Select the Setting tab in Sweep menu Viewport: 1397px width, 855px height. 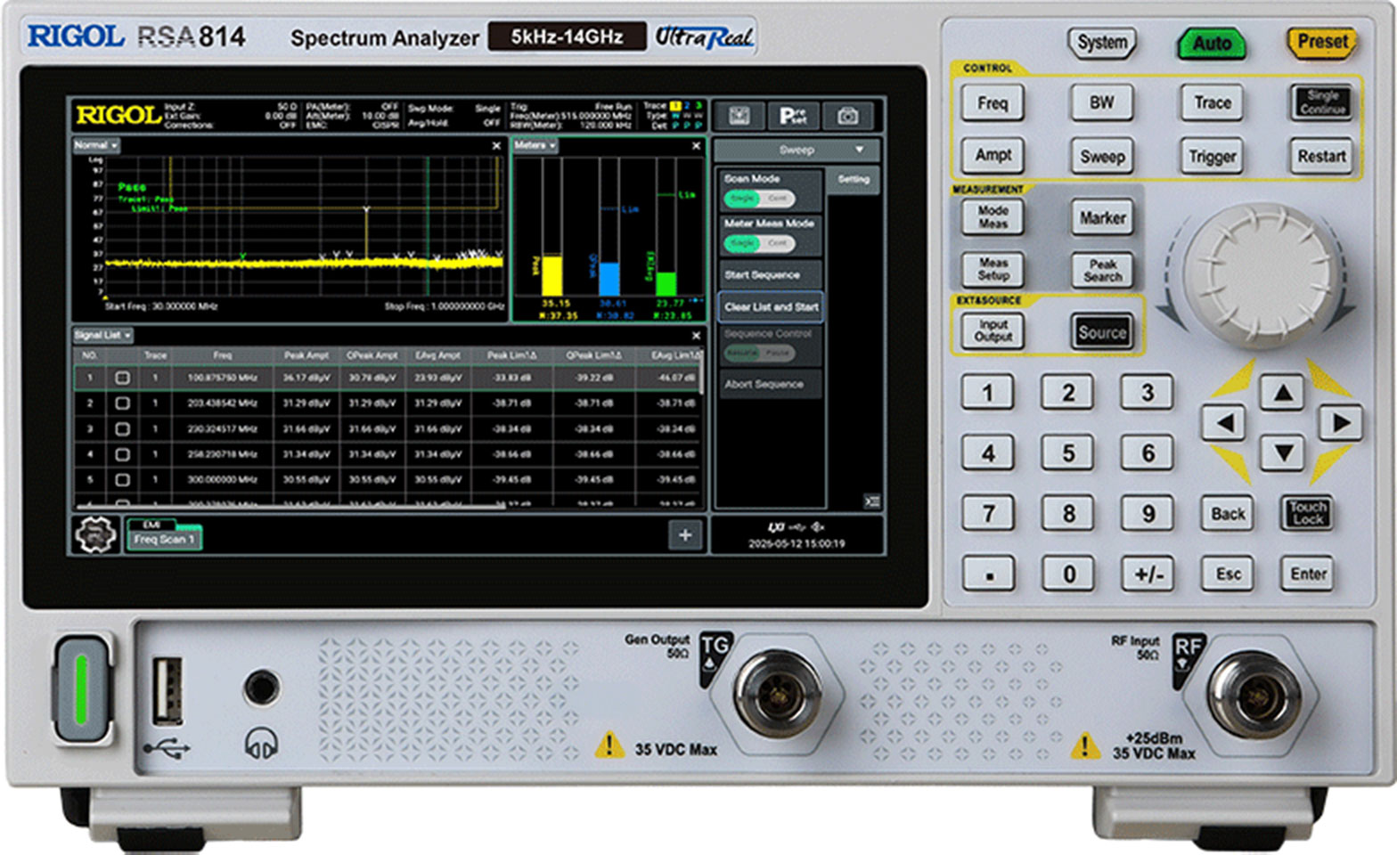coord(854,179)
